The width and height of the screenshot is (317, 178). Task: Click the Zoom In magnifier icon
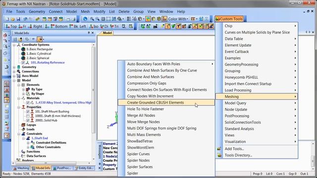(92, 19)
